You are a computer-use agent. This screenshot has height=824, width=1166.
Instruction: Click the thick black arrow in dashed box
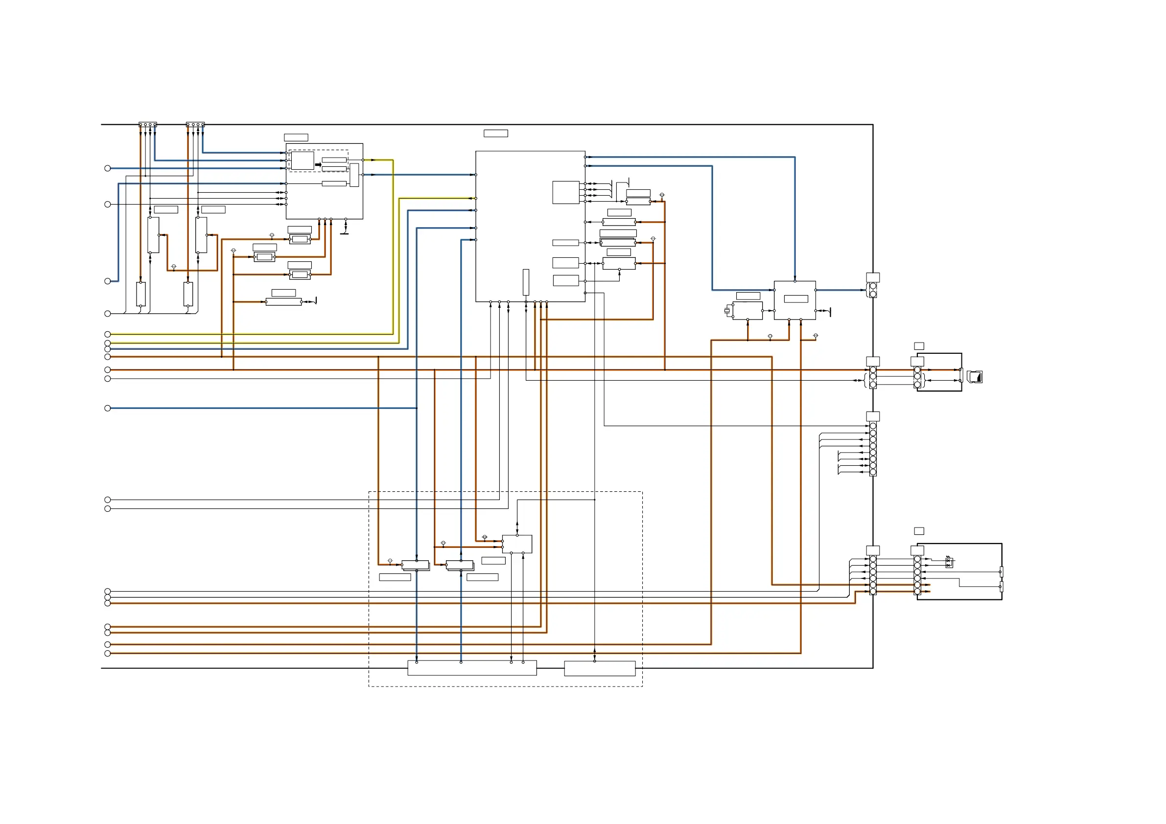coord(318,164)
